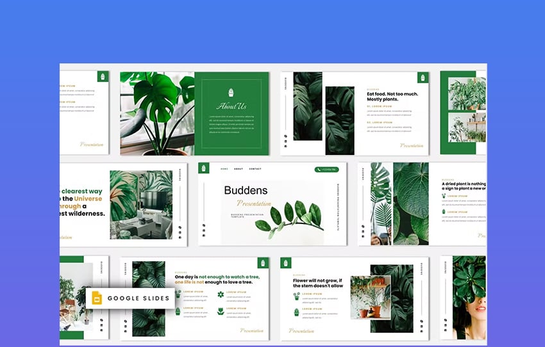Click the yellow Google Slides icon

tap(97, 298)
